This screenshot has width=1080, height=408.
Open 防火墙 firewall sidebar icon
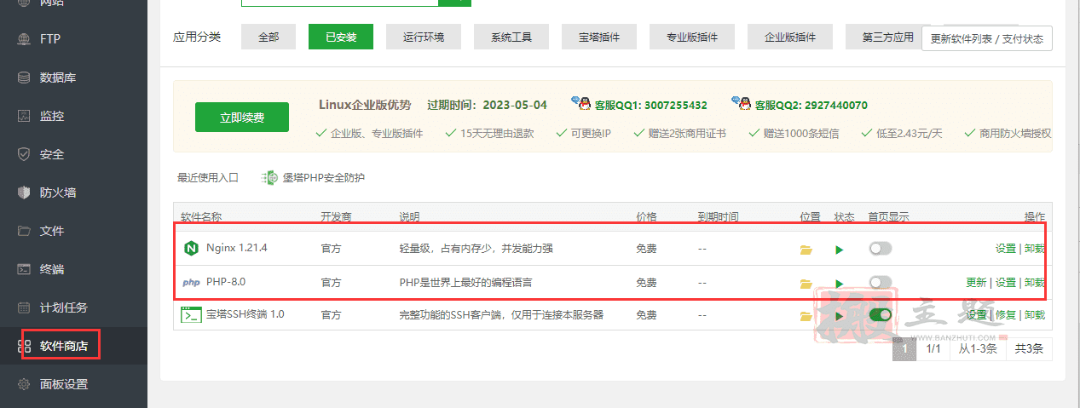[x=25, y=193]
